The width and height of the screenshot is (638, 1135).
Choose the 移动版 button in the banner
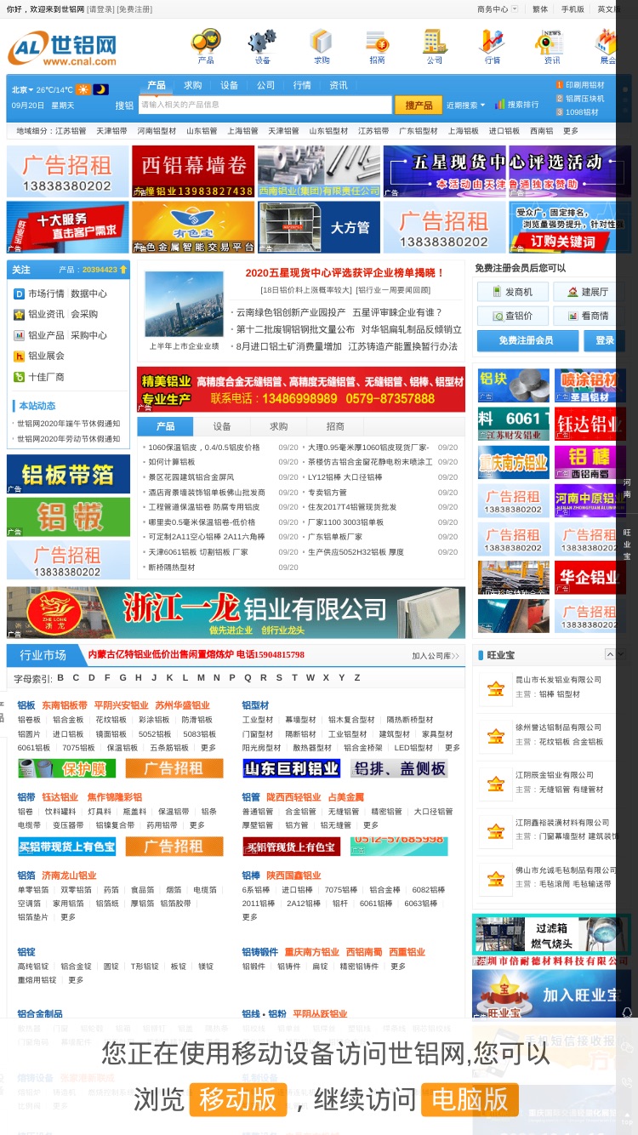pyautogui.click(x=237, y=1099)
